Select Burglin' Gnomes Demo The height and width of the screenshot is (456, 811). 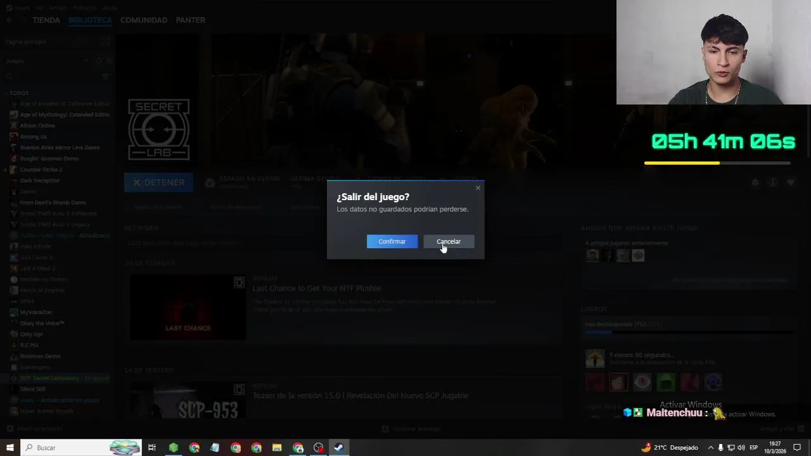click(49, 158)
